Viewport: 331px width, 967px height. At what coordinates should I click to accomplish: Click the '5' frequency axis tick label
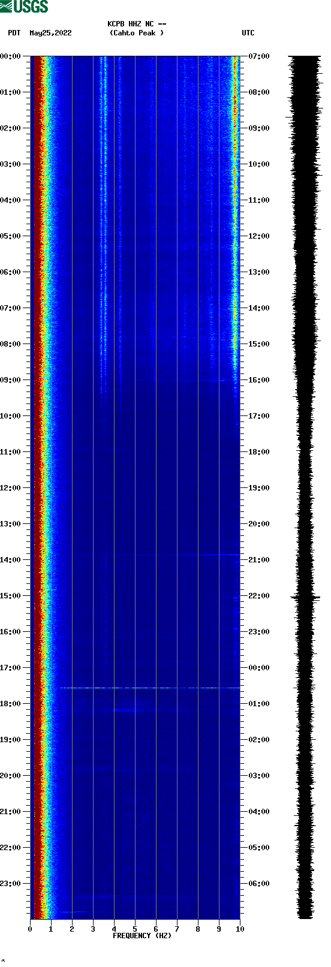135,929
